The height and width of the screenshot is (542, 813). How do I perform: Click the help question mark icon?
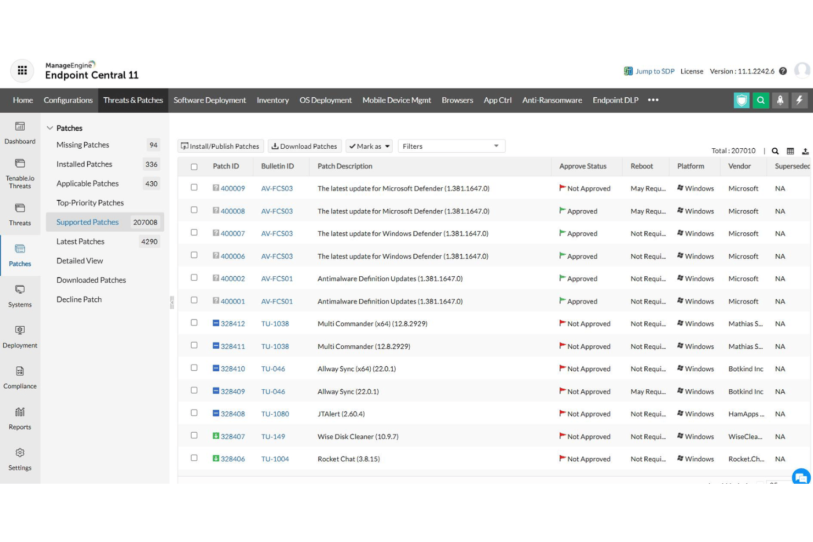pos(783,71)
